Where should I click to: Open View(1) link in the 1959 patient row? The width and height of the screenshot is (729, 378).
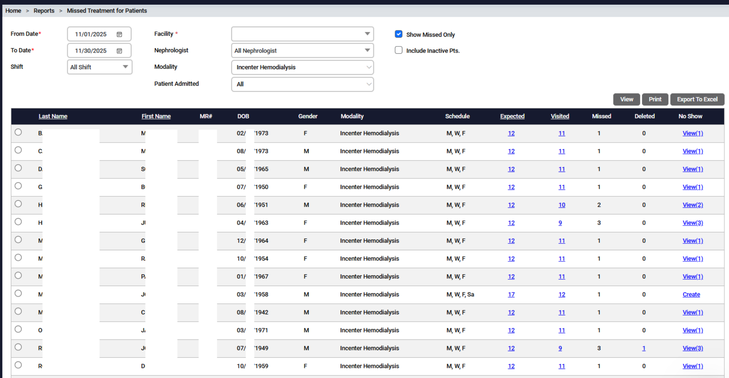point(693,366)
